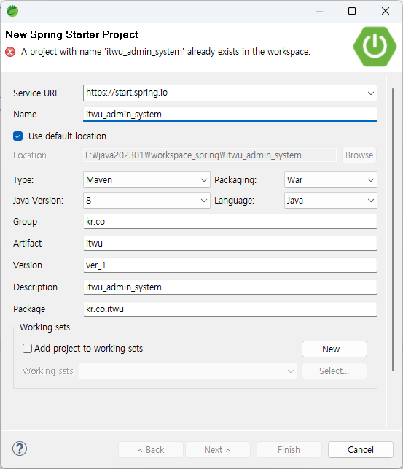
Task: Expand the Type Maven dropdown
Action: click(x=146, y=179)
